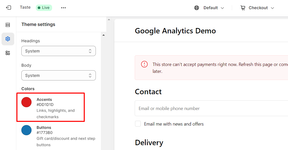
Task: Click the red alert warning icon
Action: click(144, 64)
